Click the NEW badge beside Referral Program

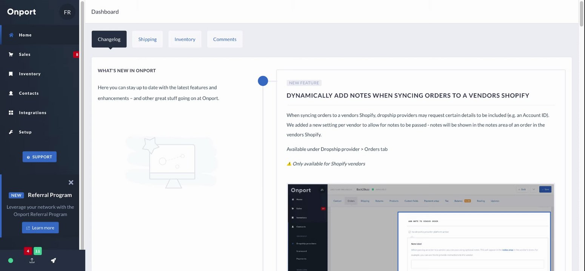coord(16,195)
